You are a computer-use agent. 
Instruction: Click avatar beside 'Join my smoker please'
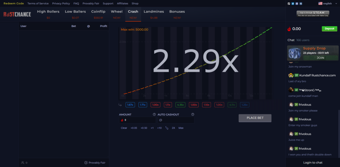[x=291, y=104]
